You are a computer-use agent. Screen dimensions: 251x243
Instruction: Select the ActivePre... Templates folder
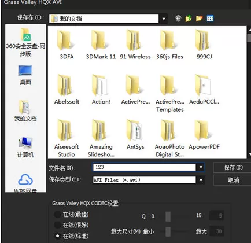click(170, 93)
